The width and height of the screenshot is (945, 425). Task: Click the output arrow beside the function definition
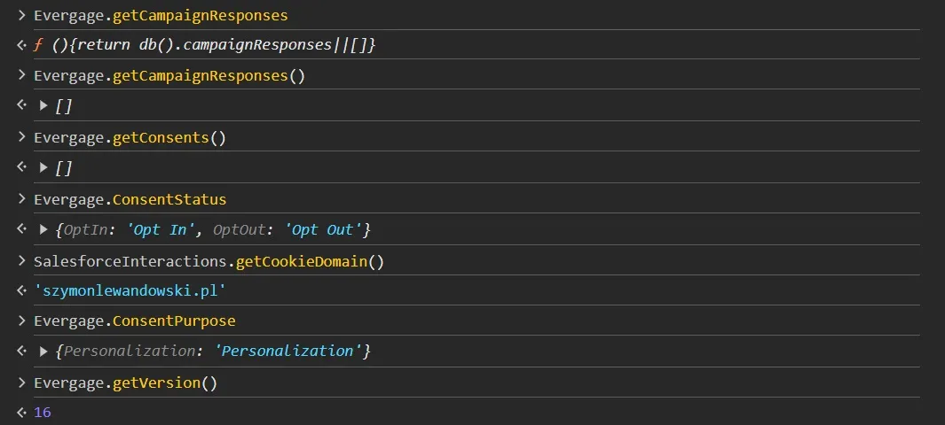pos(21,44)
